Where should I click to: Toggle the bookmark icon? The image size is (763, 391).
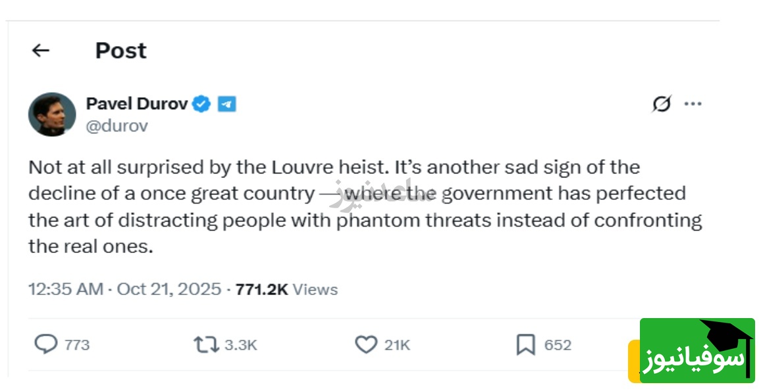point(525,344)
